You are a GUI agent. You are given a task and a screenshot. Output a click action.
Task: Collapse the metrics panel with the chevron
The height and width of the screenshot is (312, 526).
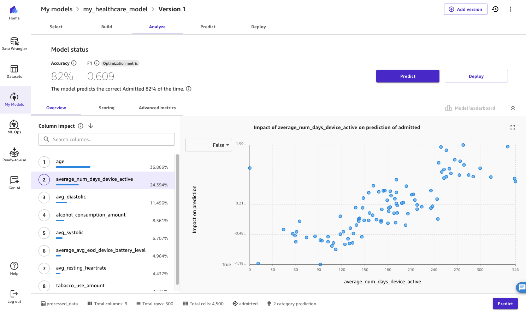tap(513, 108)
